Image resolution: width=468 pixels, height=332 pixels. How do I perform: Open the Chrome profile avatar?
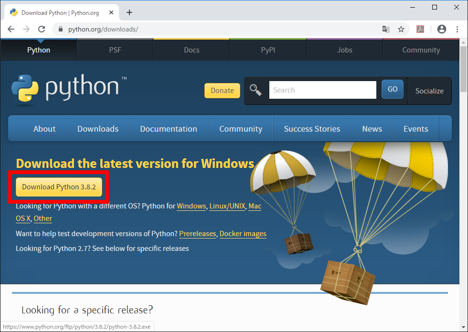click(442, 29)
